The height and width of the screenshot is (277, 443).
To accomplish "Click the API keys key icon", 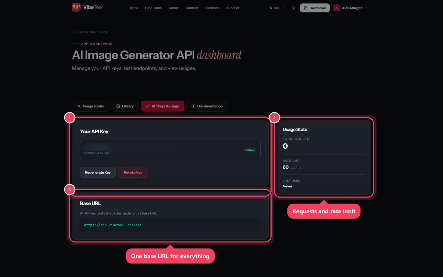I will point(148,106).
